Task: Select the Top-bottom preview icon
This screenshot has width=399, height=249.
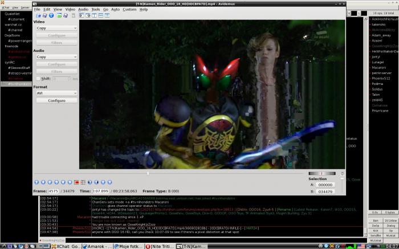Action: 101,15
